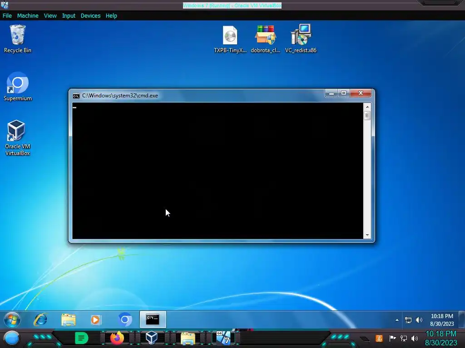Launch Internet Explorer from guest taskbar

point(40,319)
